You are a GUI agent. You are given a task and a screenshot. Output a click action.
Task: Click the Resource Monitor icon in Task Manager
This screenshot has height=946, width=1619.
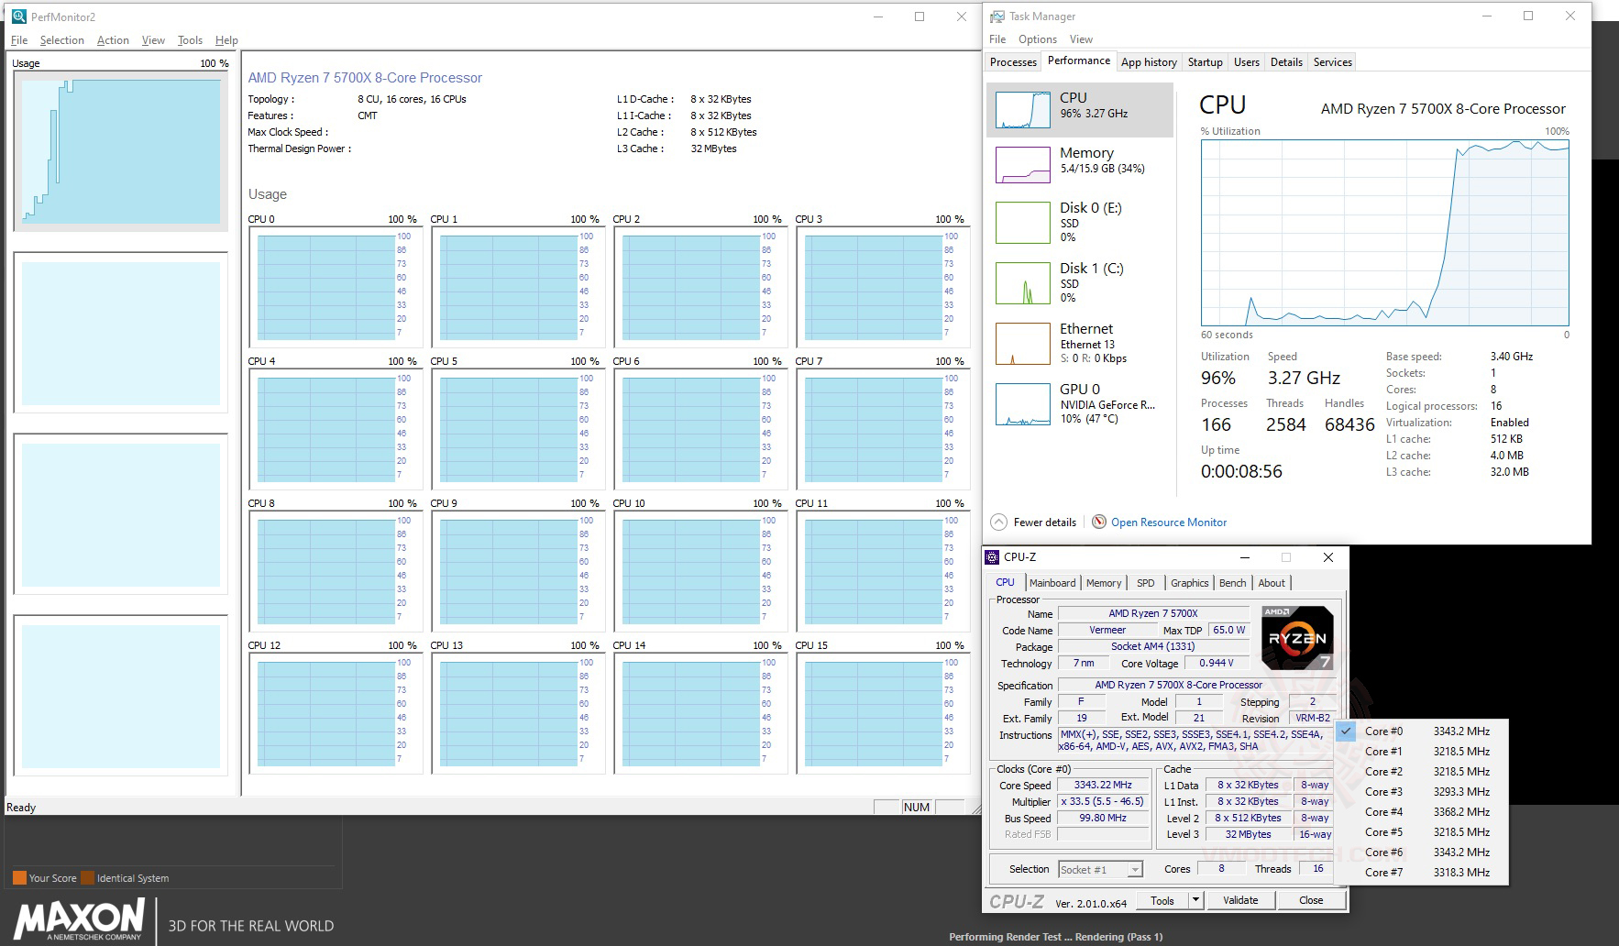pyautogui.click(x=1099, y=522)
